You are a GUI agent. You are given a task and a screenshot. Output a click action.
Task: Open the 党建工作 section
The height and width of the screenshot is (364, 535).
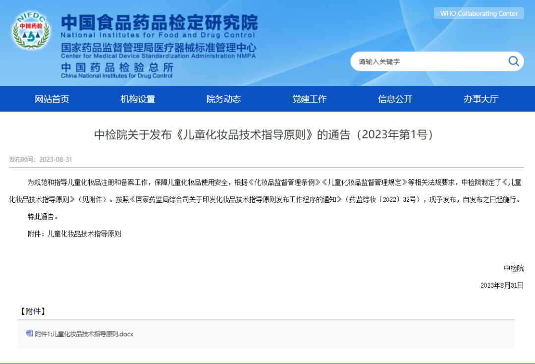coord(309,99)
